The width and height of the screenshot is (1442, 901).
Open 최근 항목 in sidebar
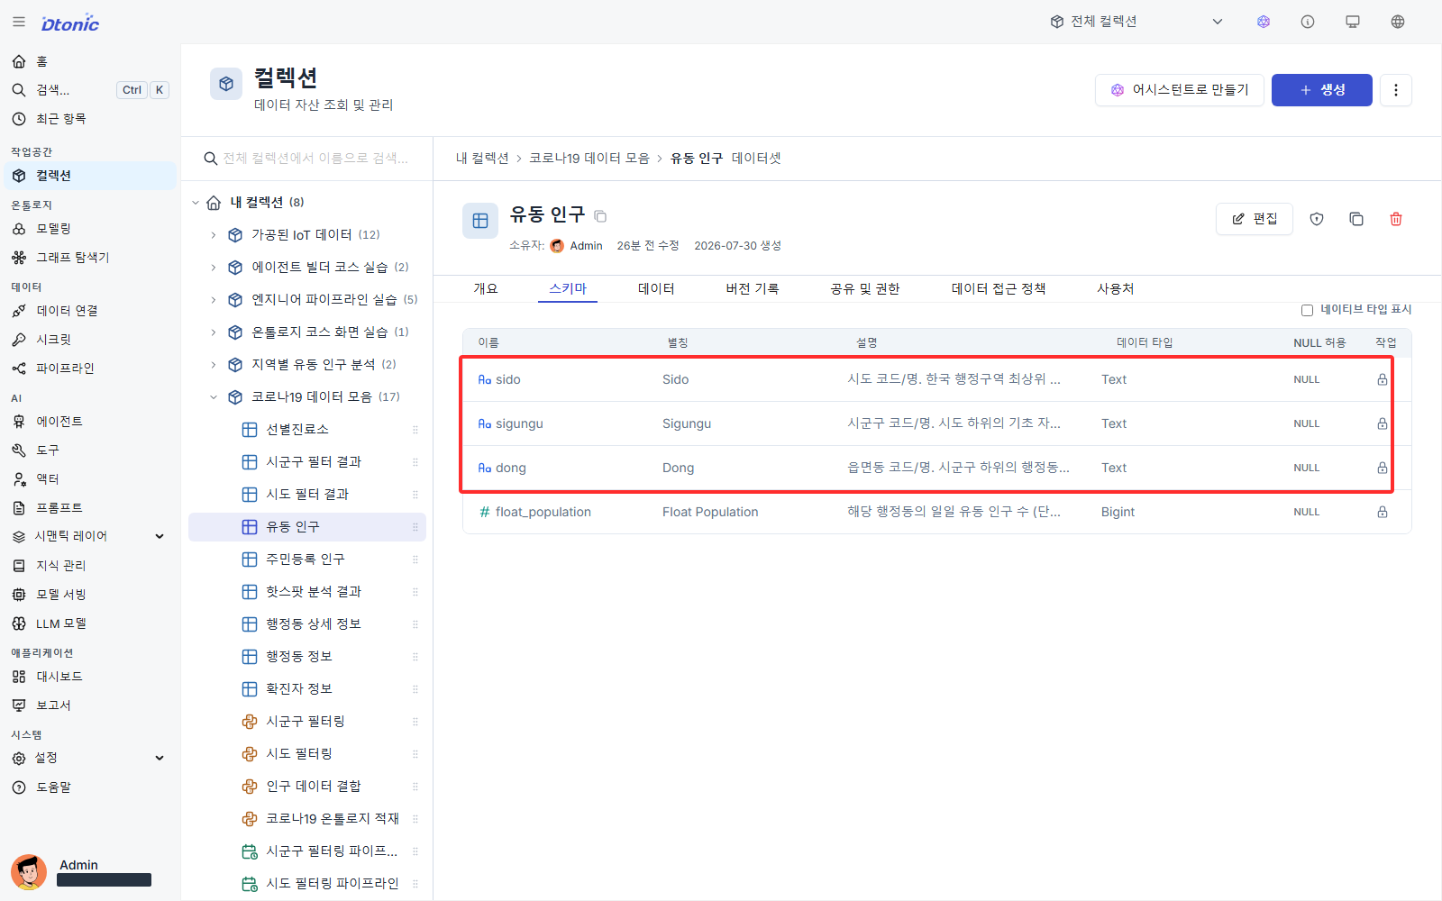point(90,119)
